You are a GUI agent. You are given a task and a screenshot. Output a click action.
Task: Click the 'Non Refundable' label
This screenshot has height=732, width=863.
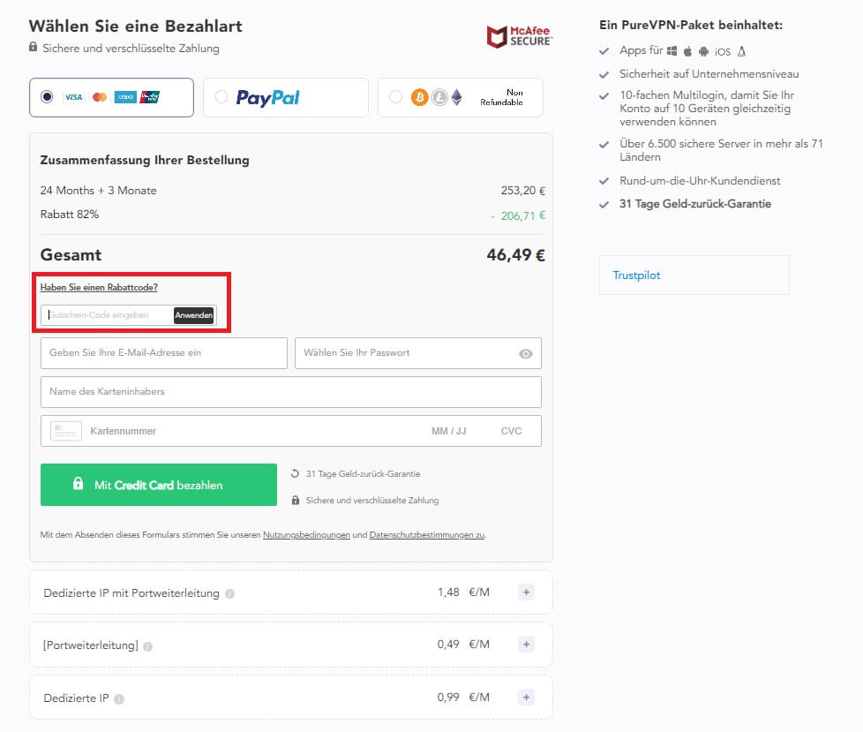(501, 97)
